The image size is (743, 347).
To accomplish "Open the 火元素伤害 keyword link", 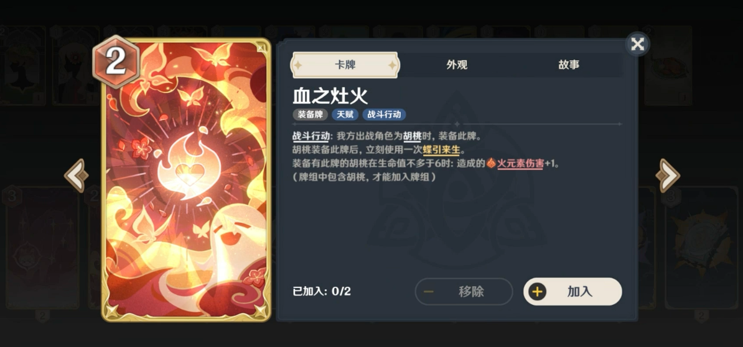I will pyautogui.click(x=520, y=164).
